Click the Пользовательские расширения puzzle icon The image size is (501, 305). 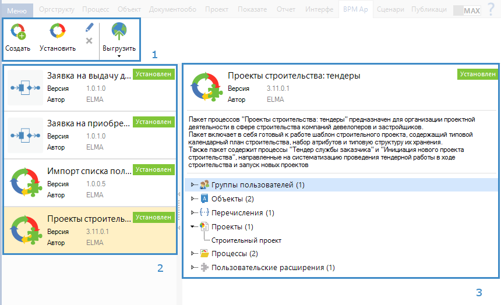pos(204,268)
